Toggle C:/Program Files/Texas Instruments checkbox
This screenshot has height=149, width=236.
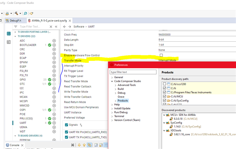tap(164, 92)
